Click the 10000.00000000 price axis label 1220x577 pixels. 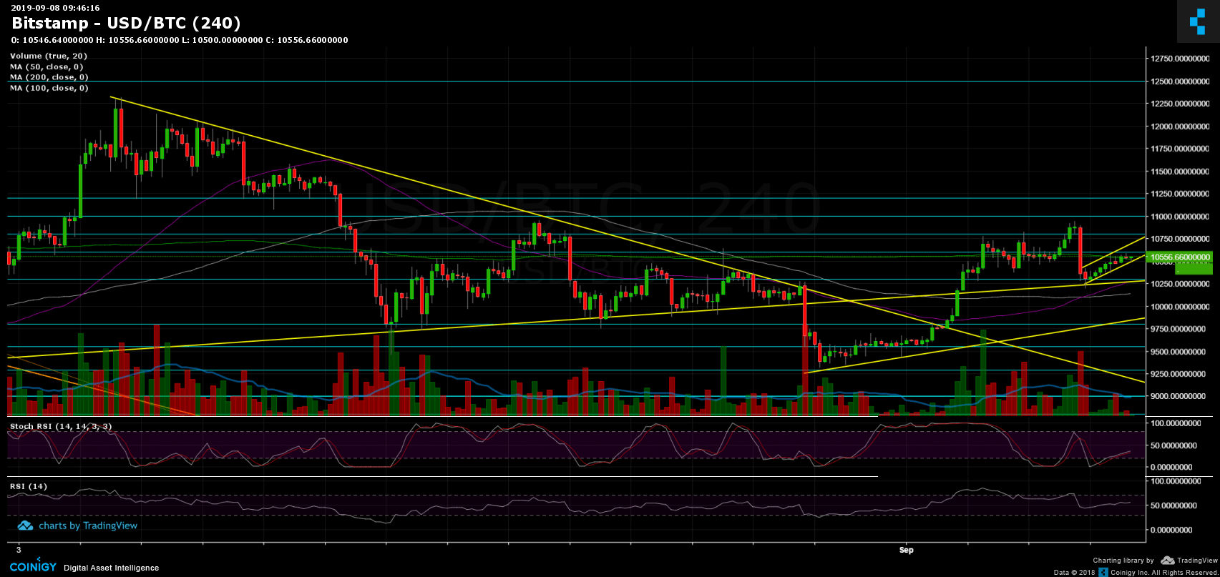1181,306
